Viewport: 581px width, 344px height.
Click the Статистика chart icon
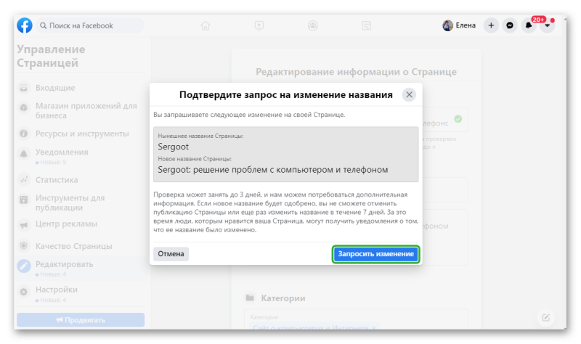point(24,180)
